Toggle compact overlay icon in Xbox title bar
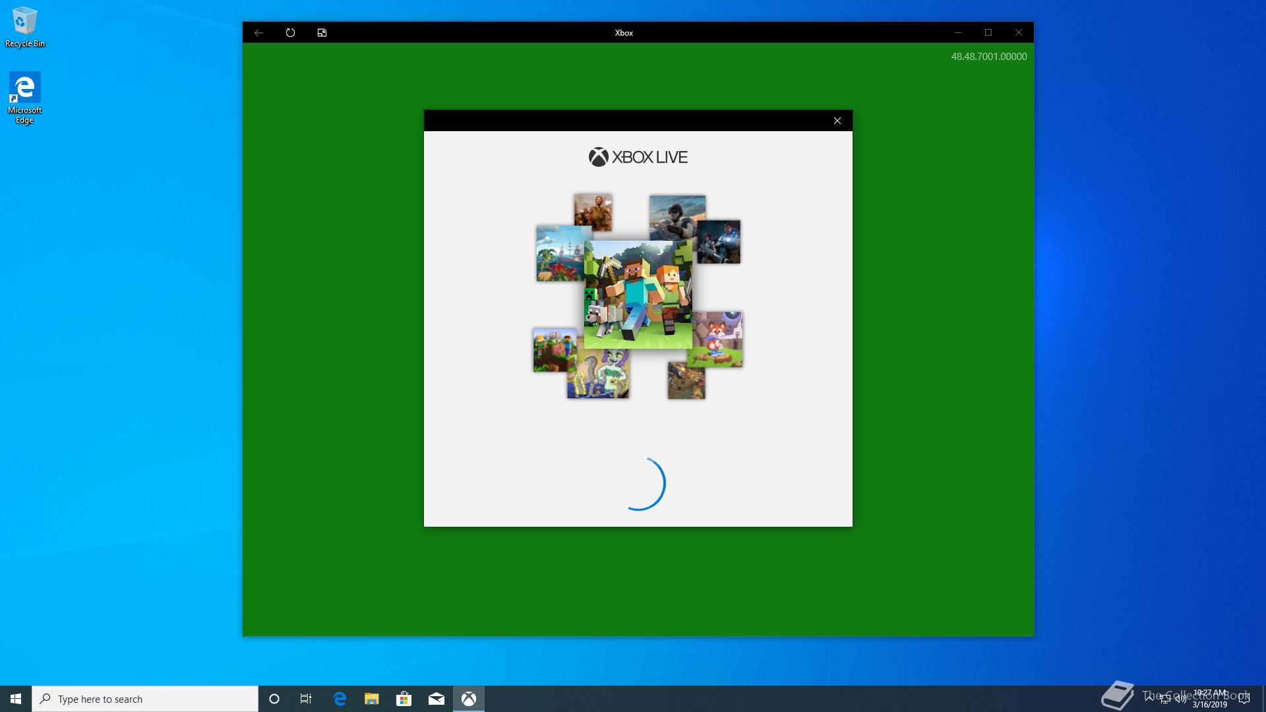The image size is (1266, 712). (322, 32)
